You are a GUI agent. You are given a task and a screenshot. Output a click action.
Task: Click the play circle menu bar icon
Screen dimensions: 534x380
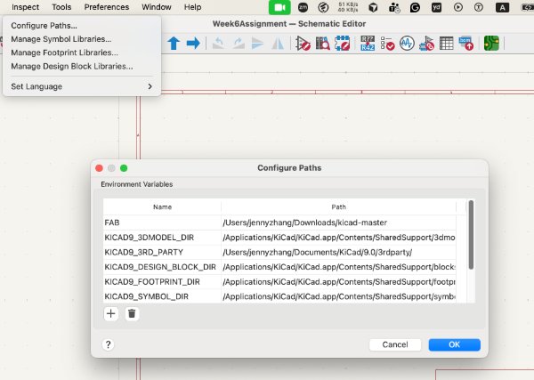click(458, 7)
